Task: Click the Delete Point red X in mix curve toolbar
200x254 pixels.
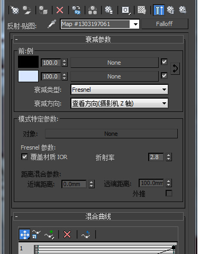Action: (x=67, y=235)
